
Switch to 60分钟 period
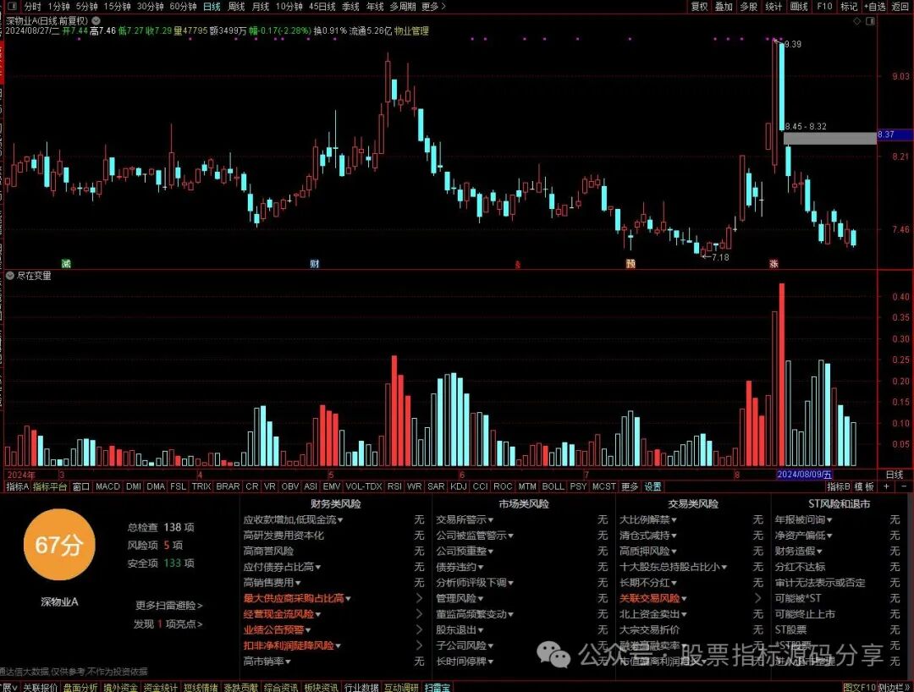click(183, 7)
